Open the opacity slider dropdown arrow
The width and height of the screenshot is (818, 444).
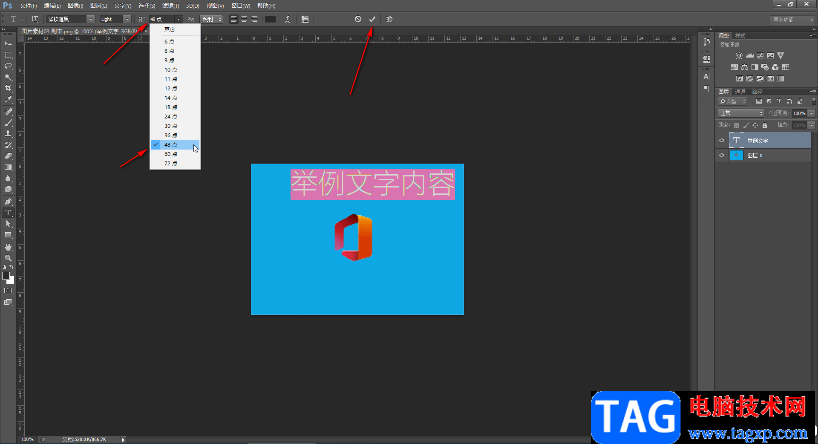point(812,113)
